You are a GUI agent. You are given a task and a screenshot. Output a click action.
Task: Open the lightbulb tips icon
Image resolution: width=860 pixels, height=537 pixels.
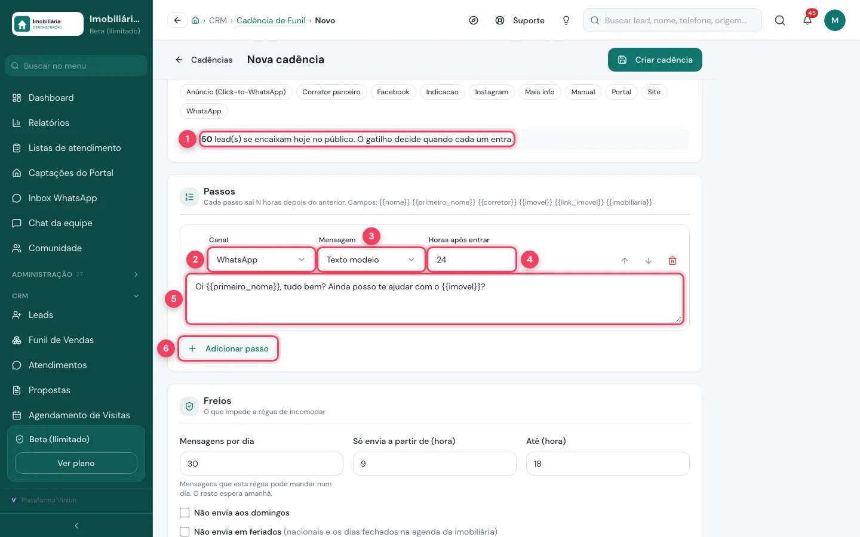tap(566, 20)
